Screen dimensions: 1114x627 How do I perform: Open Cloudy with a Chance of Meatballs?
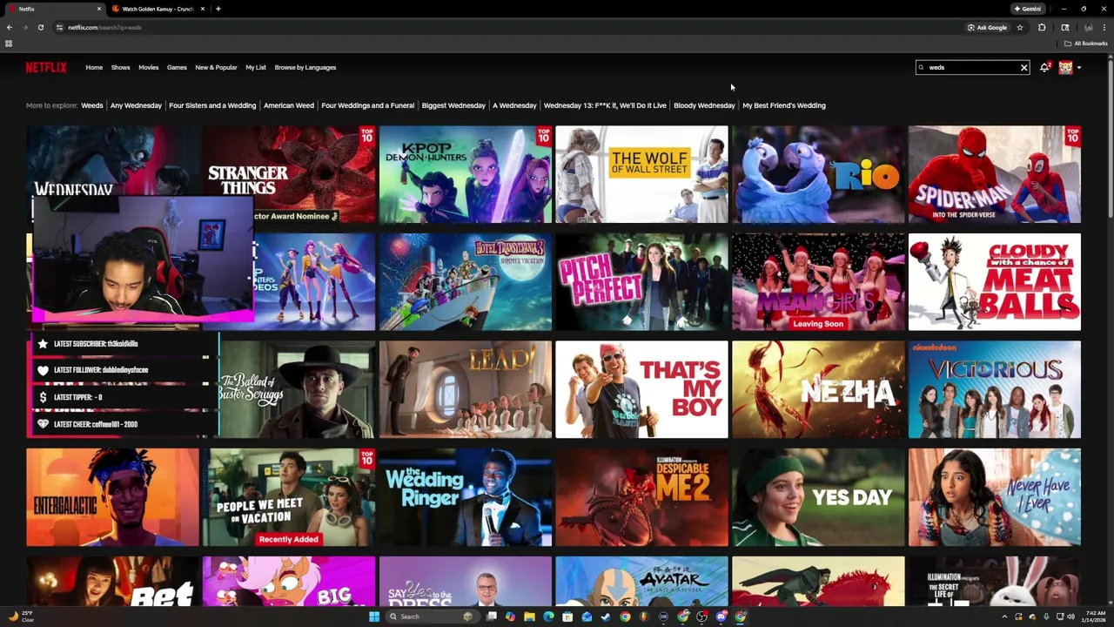[995, 282]
